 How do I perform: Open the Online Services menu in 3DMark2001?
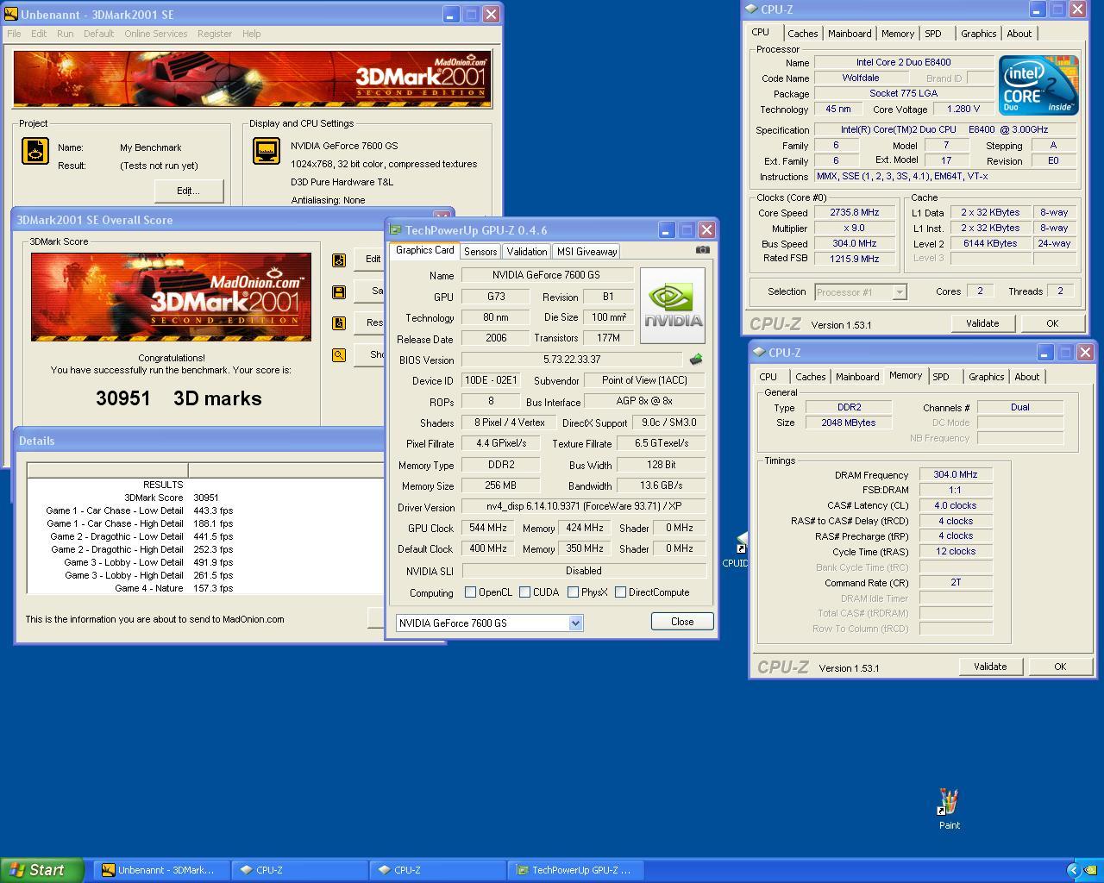(155, 34)
